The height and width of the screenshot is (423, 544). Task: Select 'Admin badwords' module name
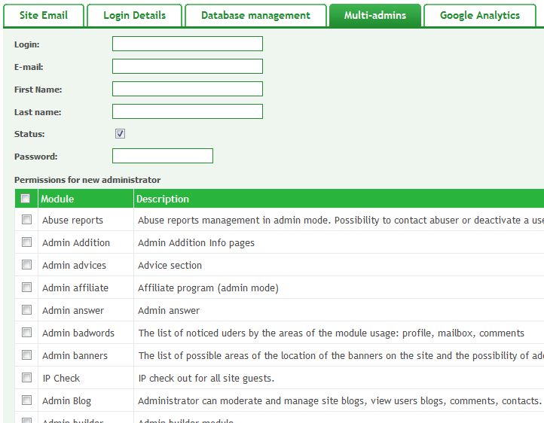tap(78, 333)
